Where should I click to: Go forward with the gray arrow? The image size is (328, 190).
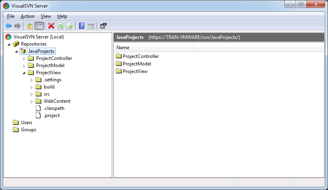tap(17, 26)
